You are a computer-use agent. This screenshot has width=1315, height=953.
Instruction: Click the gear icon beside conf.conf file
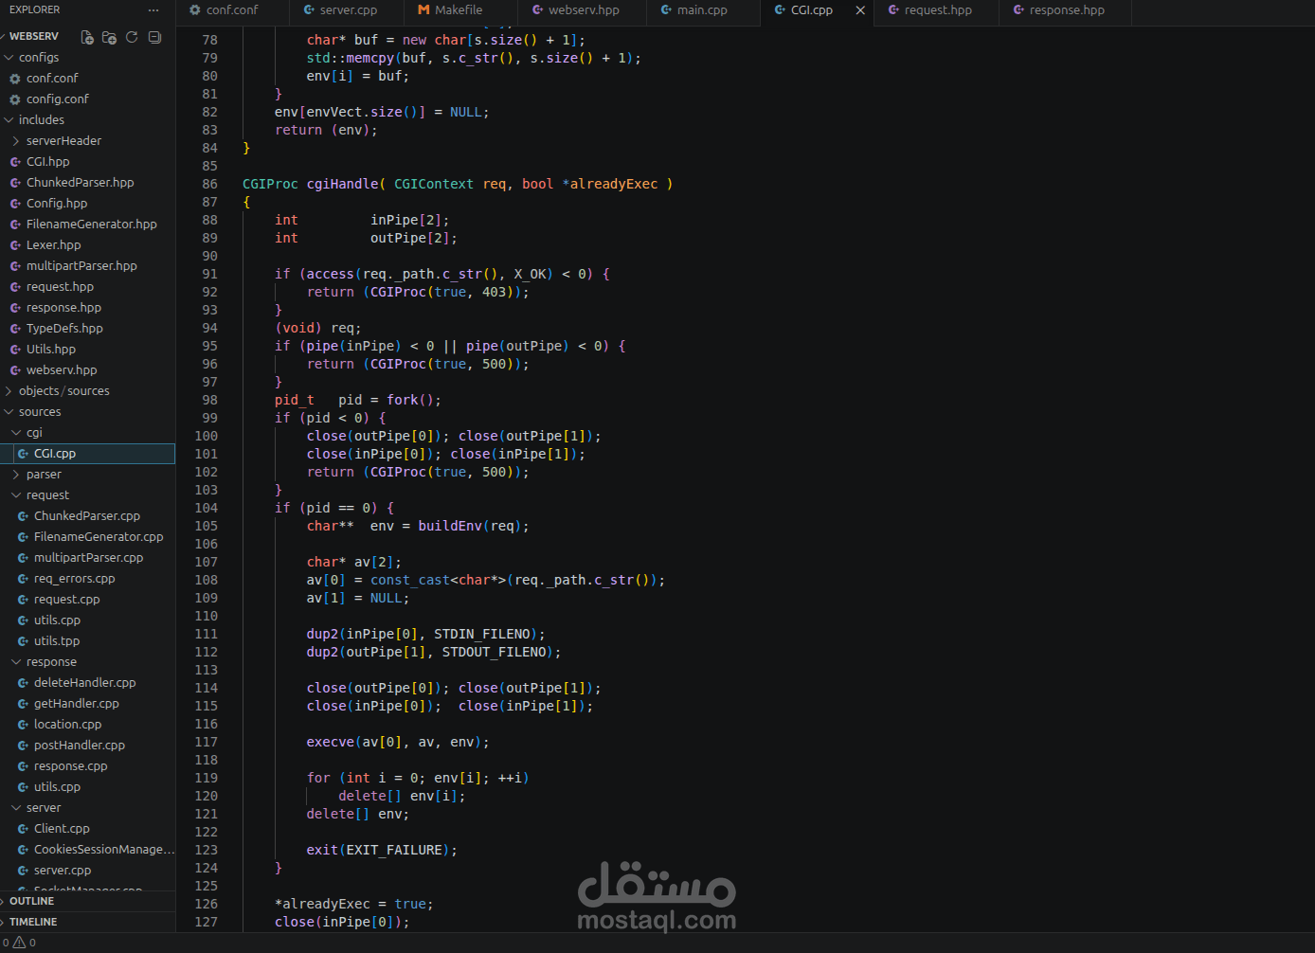click(15, 79)
